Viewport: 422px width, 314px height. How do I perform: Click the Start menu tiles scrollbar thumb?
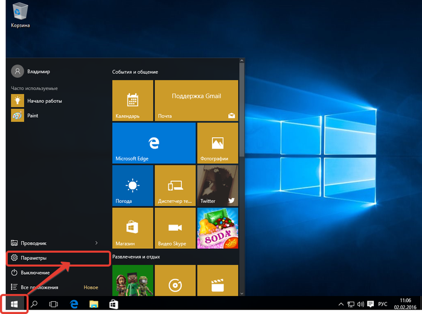241,110
